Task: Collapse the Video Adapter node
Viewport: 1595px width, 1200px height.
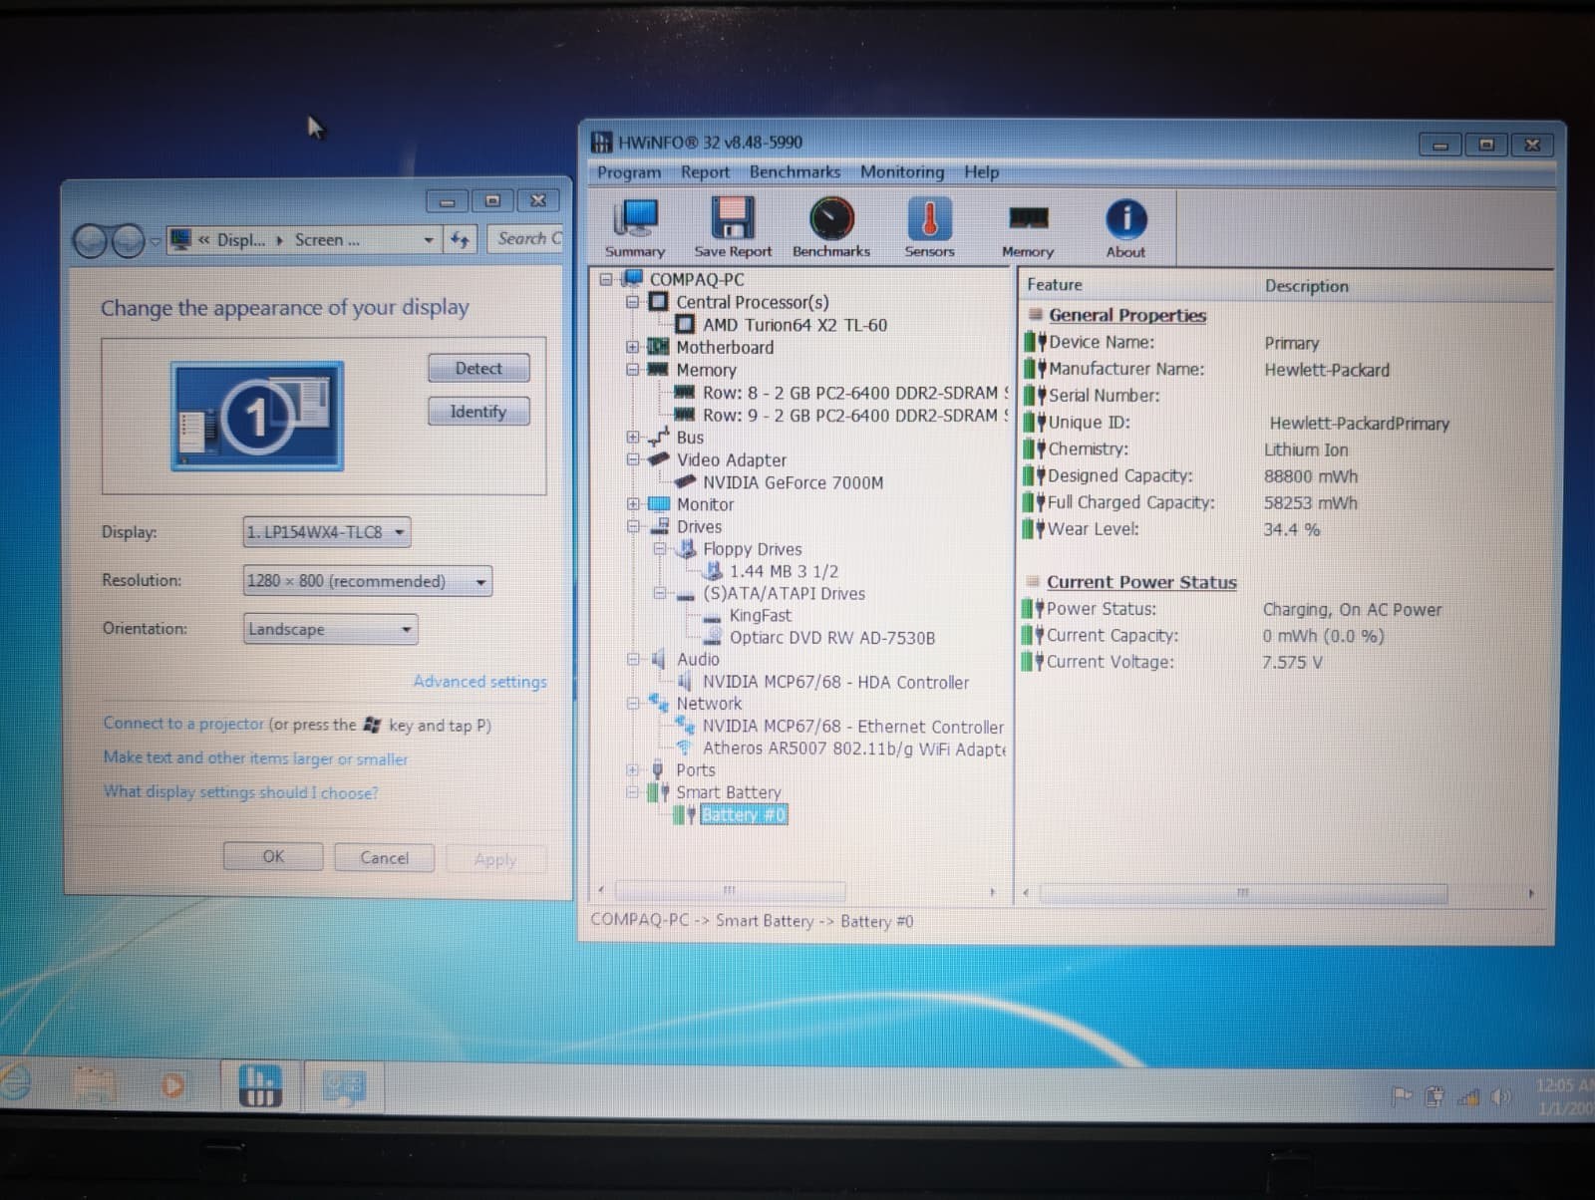Action: (x=632, y=459)
